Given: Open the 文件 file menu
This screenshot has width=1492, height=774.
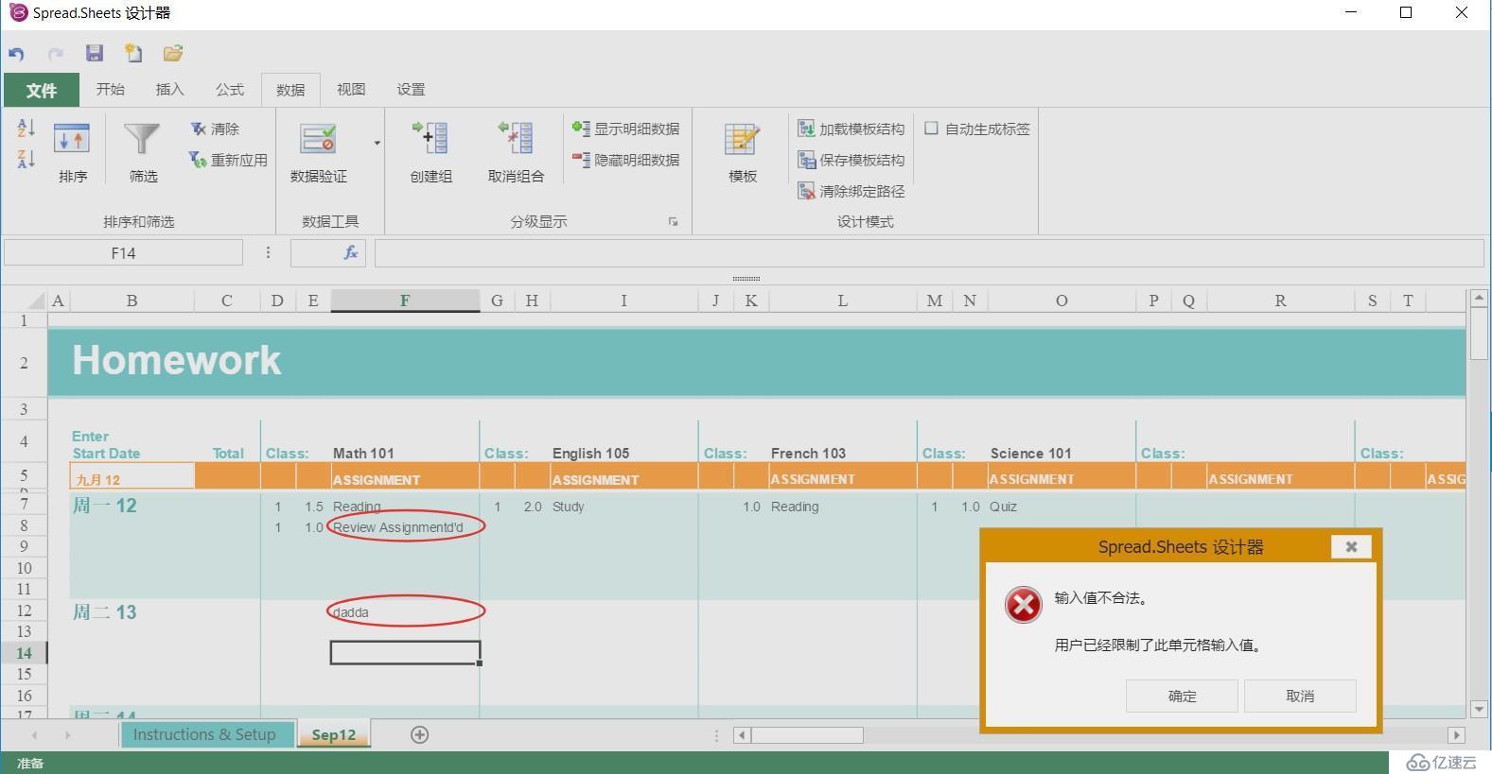Looking at the screenshot, I should pyautogui.click(x=41, y=90).
